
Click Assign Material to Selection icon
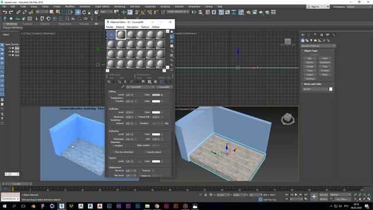[119, 82]
